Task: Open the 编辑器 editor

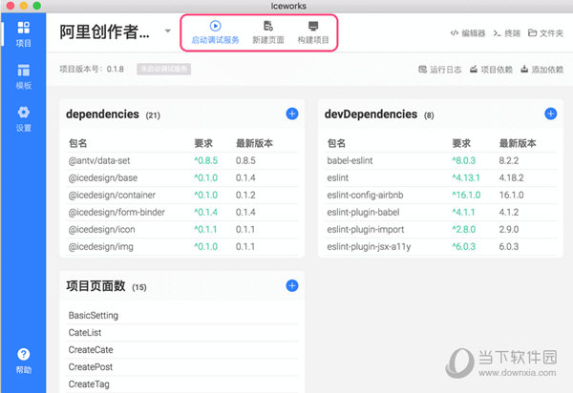Action: click(468, 33)
